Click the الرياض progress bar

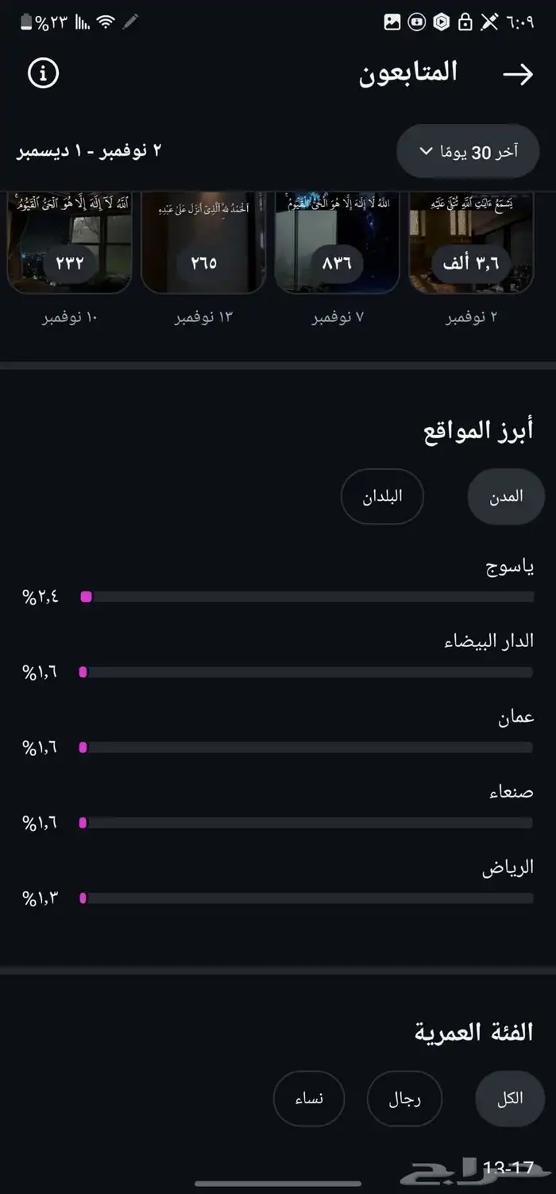click(308, 898)
